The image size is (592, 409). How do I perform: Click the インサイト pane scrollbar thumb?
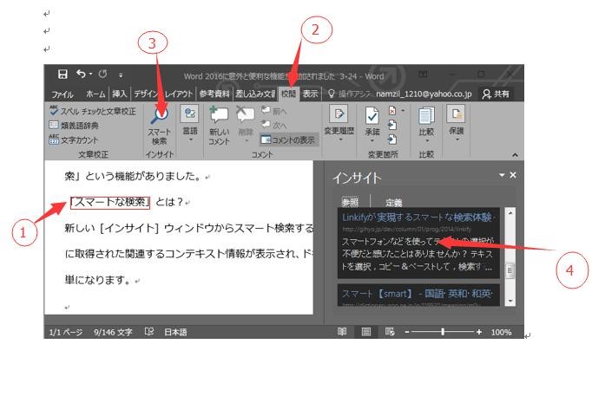pos(510,270)
